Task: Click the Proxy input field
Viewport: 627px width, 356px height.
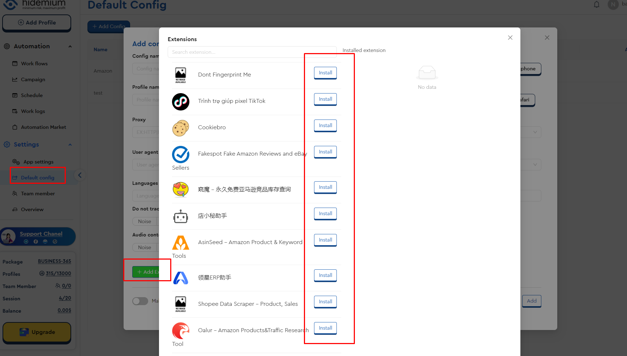Action: coord(146,132)
